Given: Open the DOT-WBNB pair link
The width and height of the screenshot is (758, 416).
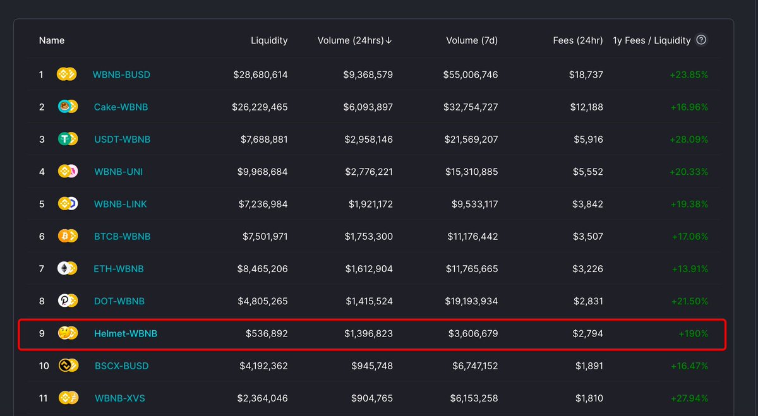Looking at the screenshot, I should 119,301.
